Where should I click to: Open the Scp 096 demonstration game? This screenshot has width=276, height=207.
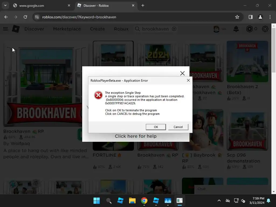point(247,130)
